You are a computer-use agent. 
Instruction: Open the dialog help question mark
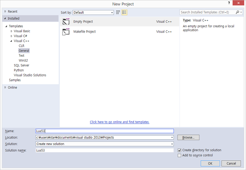[229, 3]
